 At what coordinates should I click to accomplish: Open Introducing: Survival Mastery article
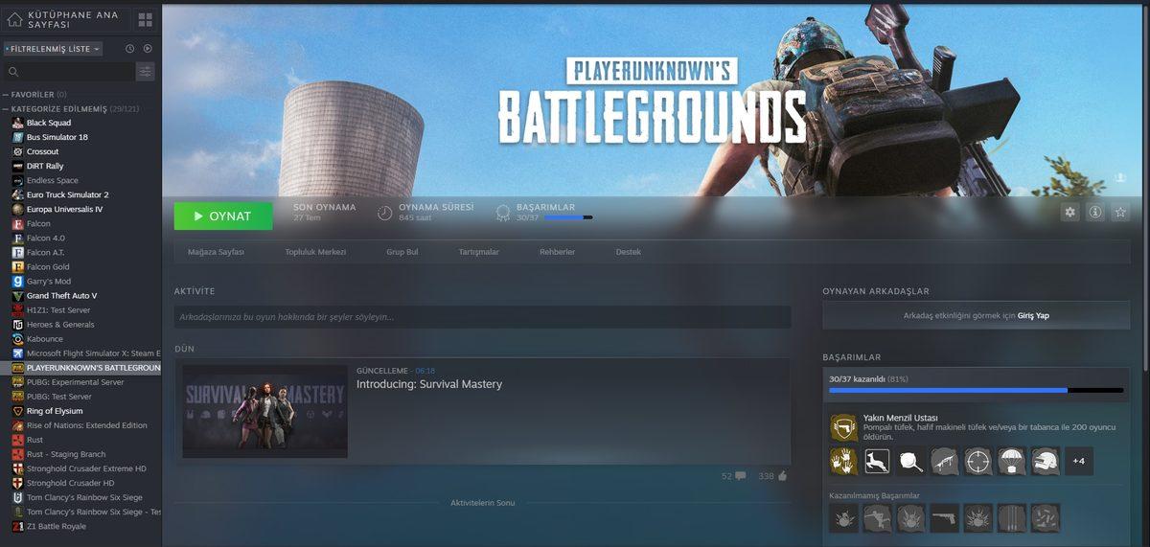click(429, 384)
